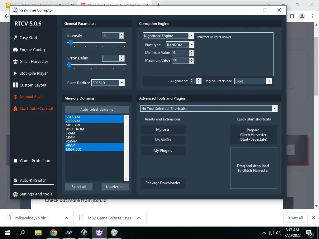Open Windows Start menu

7,233
